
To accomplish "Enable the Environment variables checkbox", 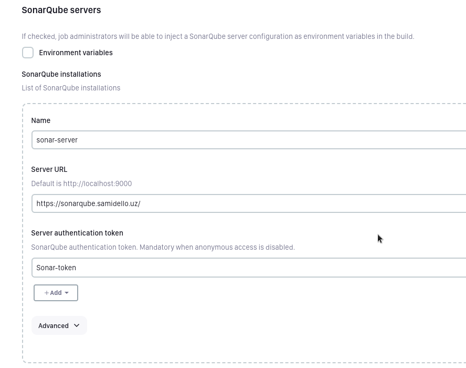I will [28, 53].
